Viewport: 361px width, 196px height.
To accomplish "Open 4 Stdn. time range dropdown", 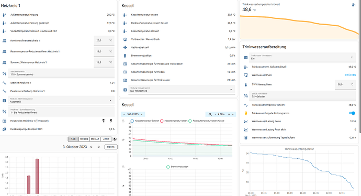I will click(224, 114).
